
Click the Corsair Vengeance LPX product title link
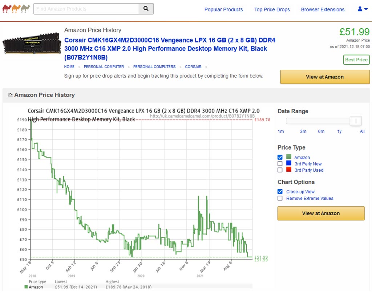point(170,49)
